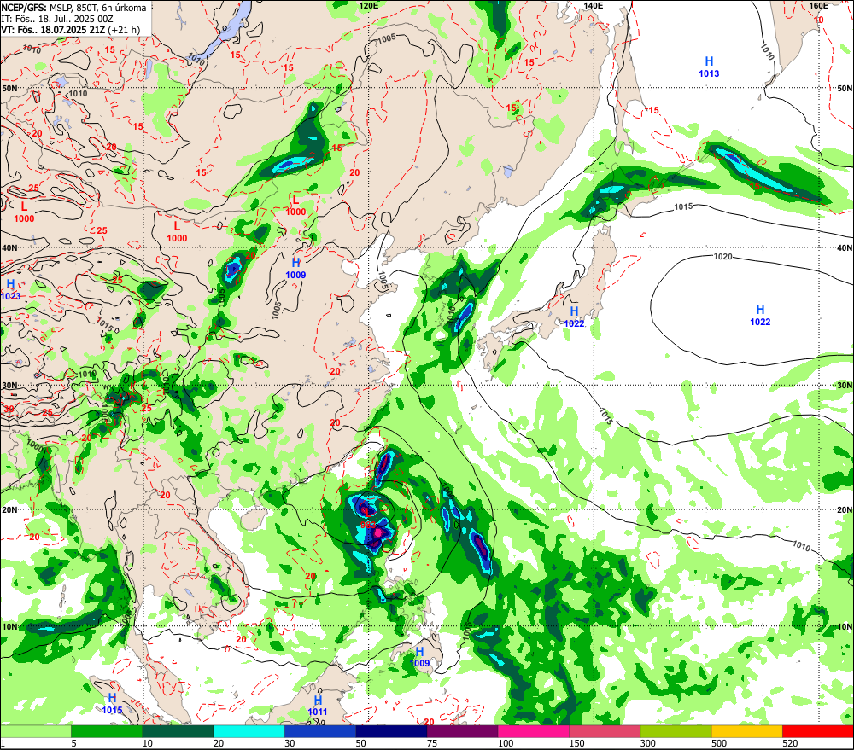Viewport: 854px width, 750px height.
Task: Pick the dark green 10–20 legend swatch
Action: pyautogui.click(x=178, y=731)
